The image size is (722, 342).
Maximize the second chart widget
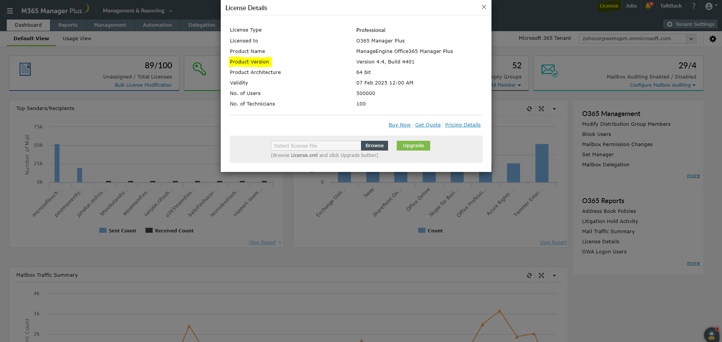pos(541,109)
